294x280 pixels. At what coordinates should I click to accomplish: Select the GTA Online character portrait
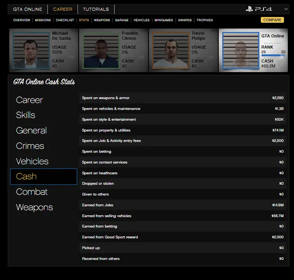(x=241, y=50)
